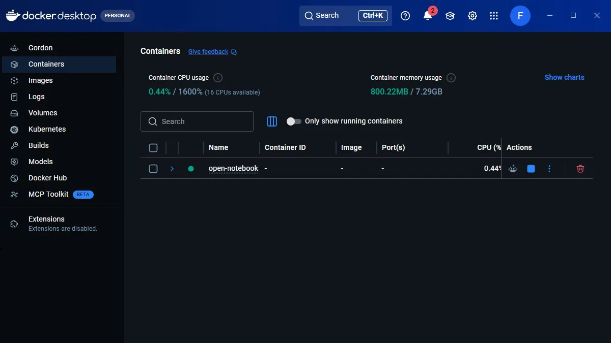Check the select-all containers checkbox in header

coord(153,148)
